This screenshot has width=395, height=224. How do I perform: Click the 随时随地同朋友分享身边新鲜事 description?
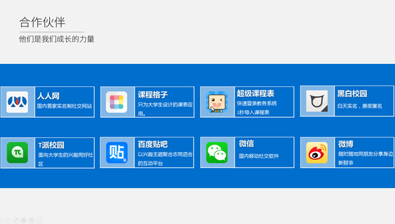pos(366,158)
